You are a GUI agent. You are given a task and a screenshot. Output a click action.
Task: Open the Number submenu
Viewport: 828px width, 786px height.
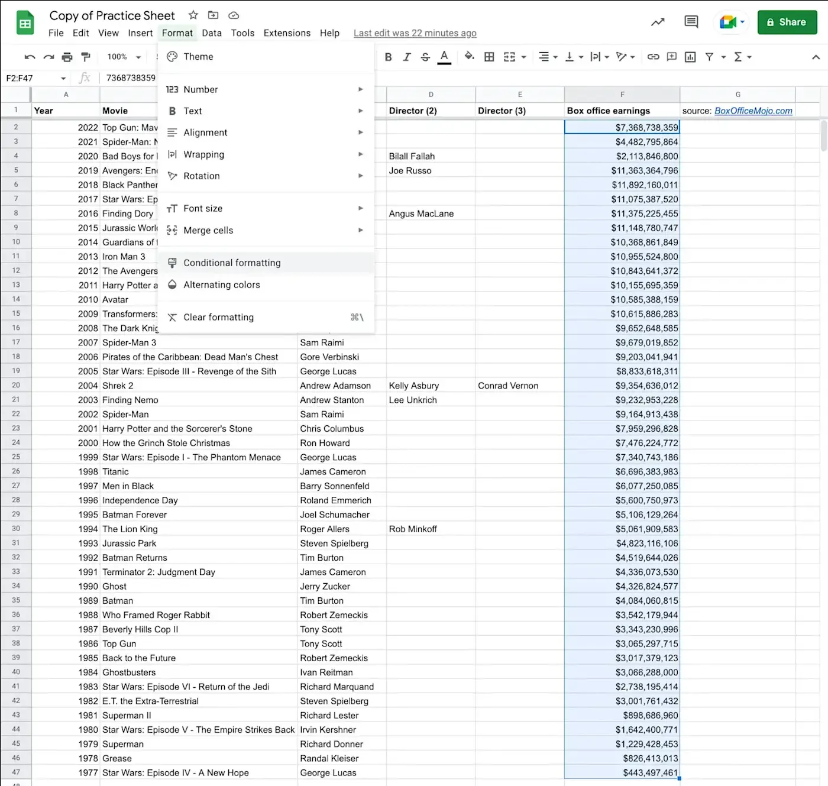tap(266, 89)
